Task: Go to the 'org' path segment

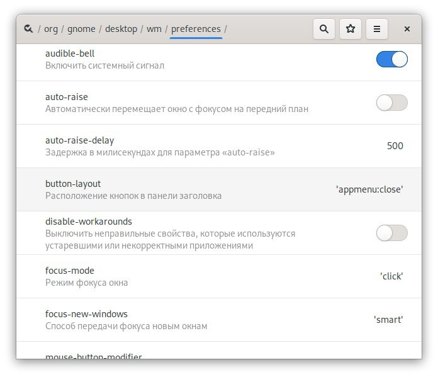Action: 51,29
